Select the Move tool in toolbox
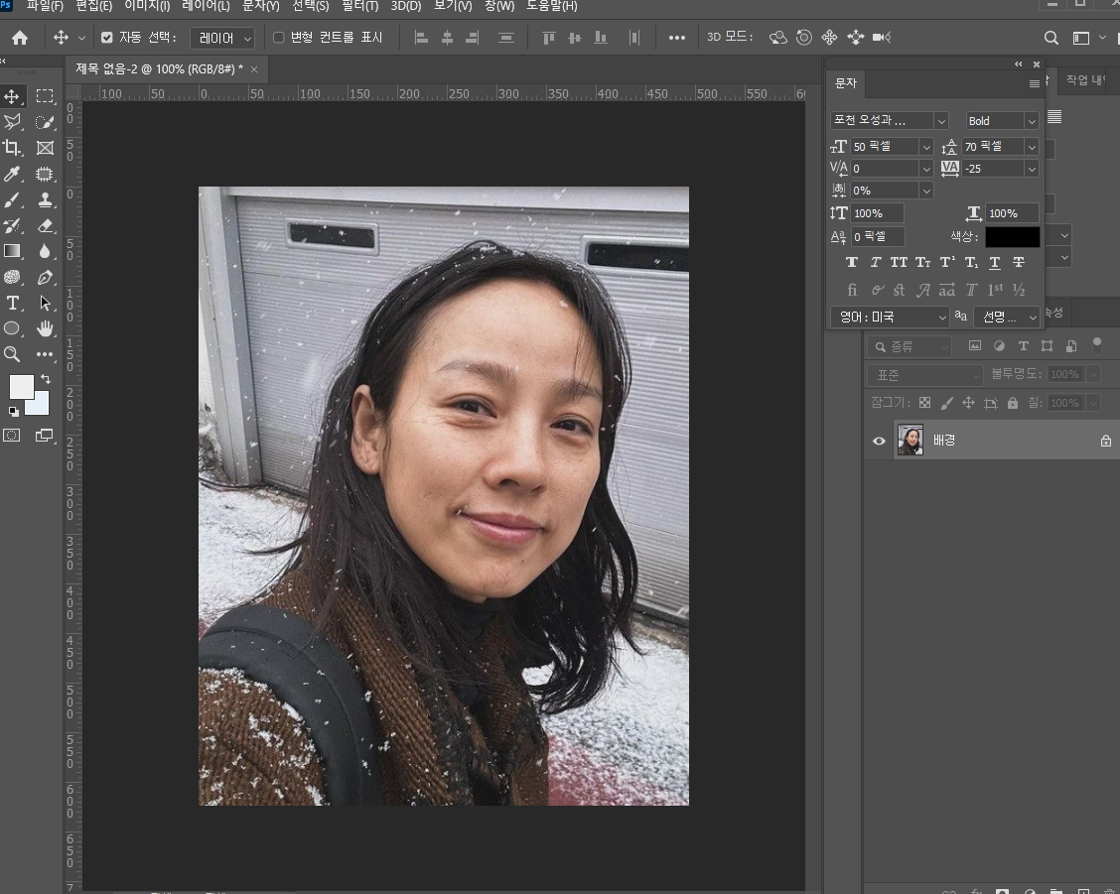Image resolution: width=1120 pixels, height=894 pixels. click(12, 96)
